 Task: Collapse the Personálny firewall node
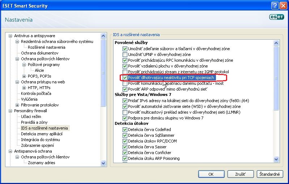click(10, 111)
